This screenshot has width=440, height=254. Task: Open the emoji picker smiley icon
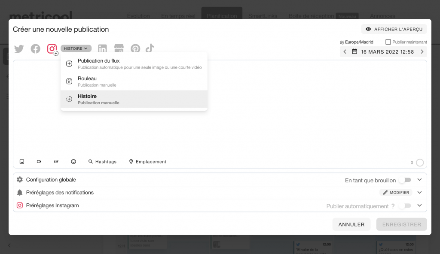(73, 162)
